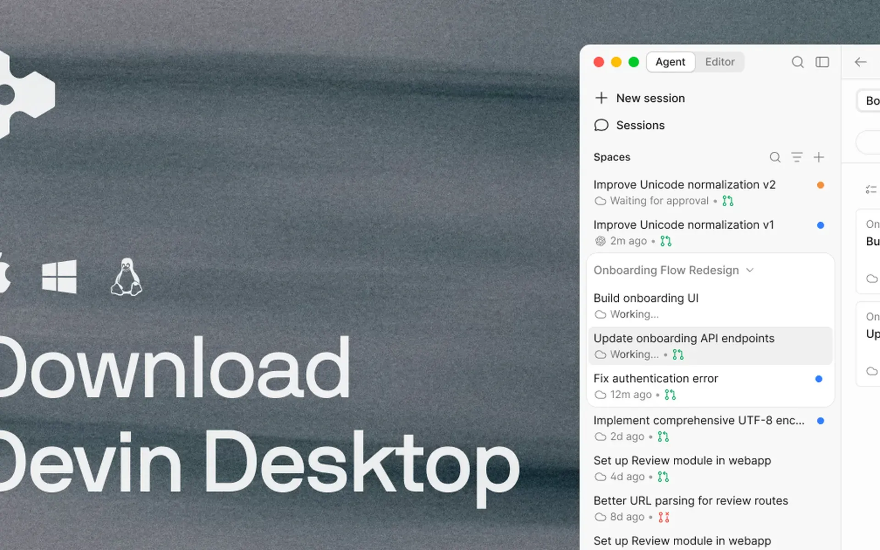Open the Sessions list

(x=640, y=125)
